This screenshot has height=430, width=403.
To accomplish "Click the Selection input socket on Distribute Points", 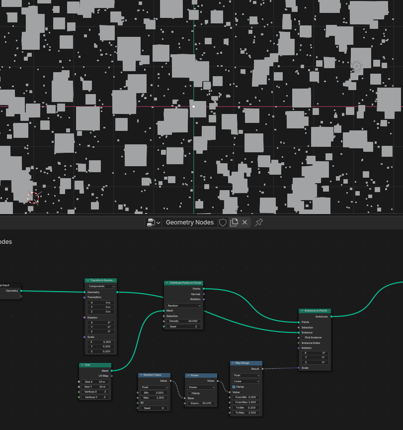I will [163, 316].
